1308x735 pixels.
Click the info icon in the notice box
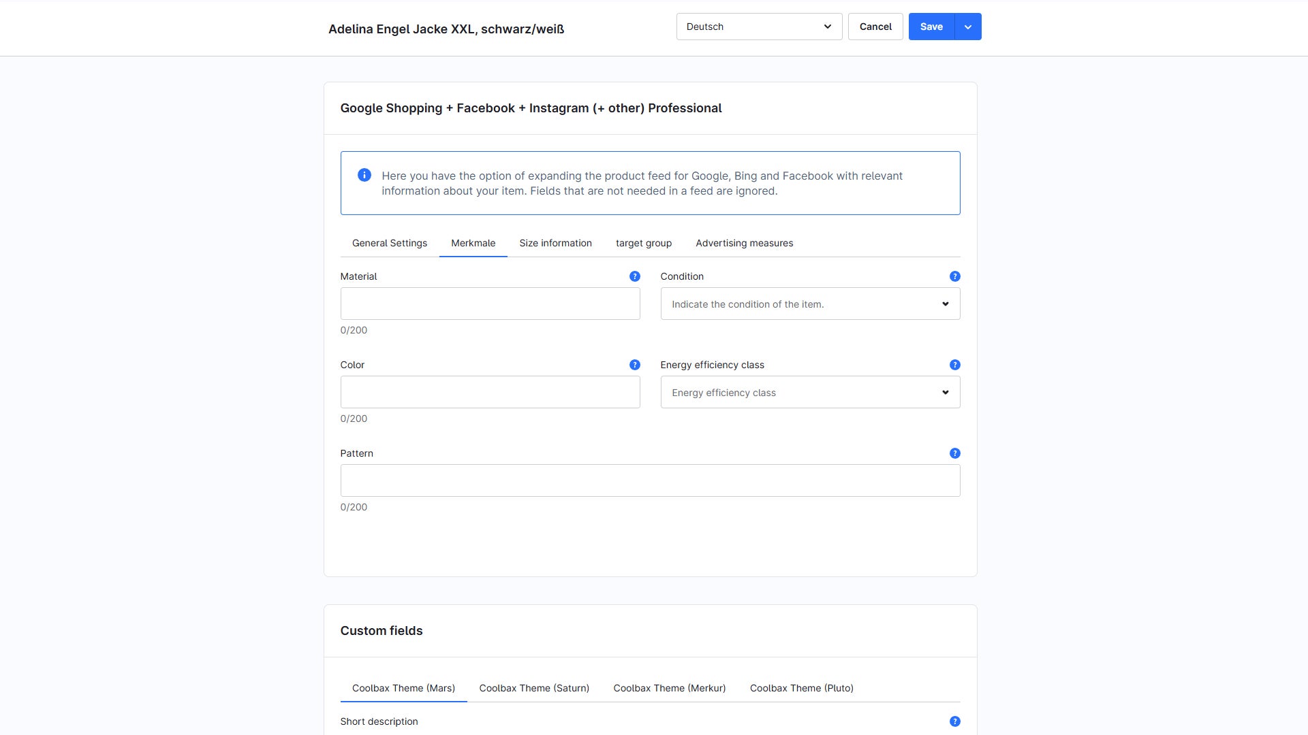click(x=364, y=175)
